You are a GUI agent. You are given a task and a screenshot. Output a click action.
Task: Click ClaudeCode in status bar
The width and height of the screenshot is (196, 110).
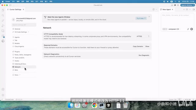pos(9,100)
